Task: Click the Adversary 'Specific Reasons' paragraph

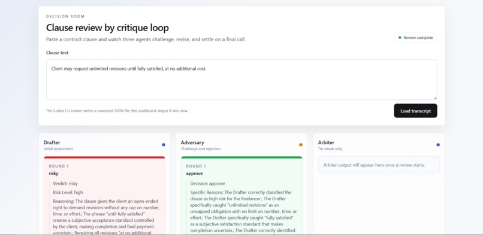Action: [x=243, y=212]
